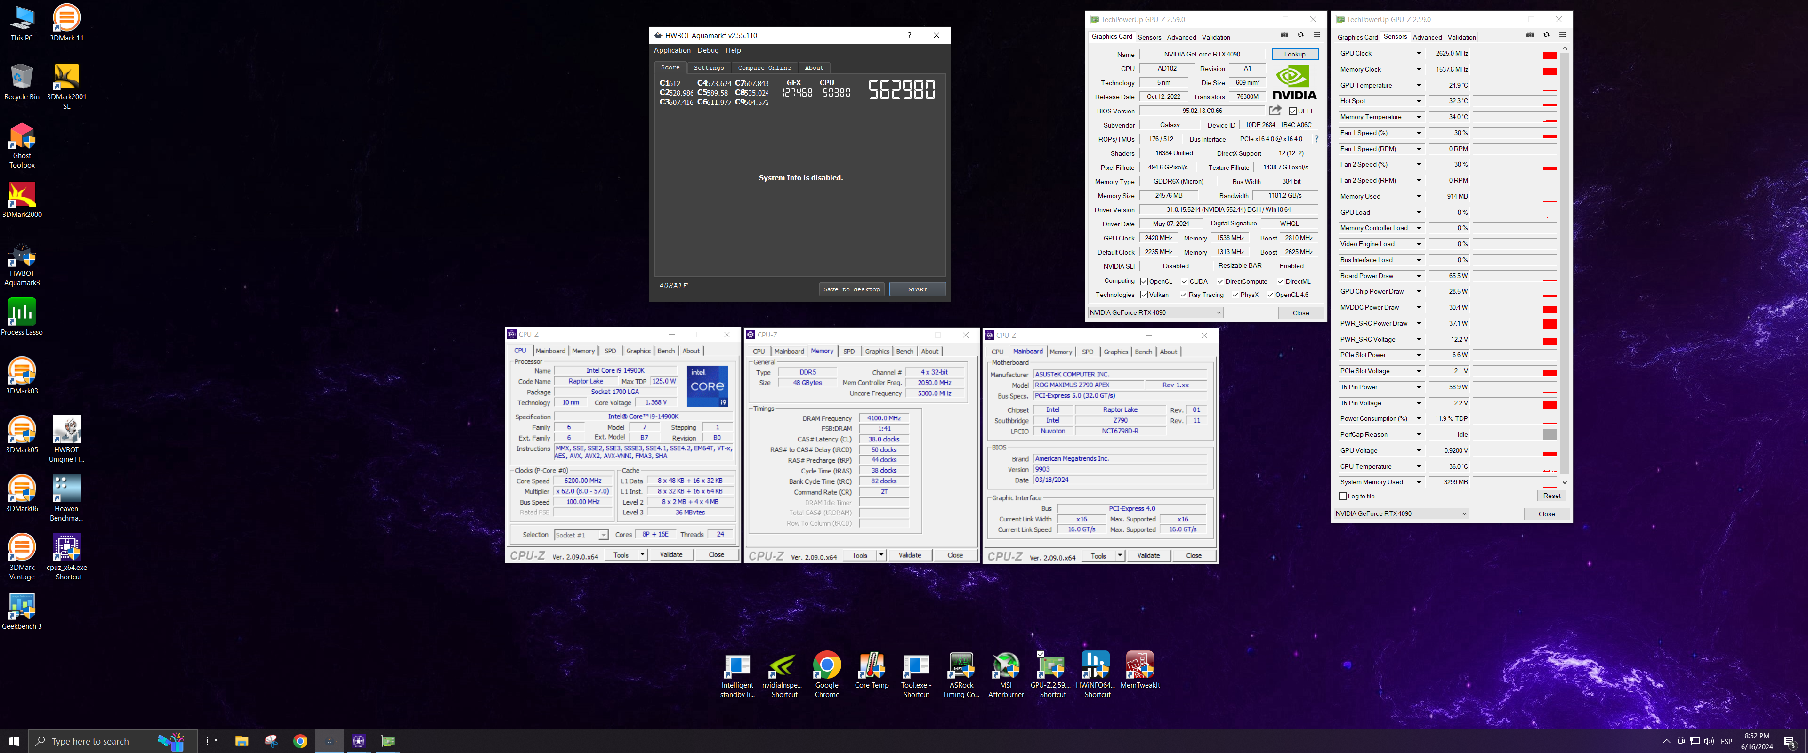This screenshot has height=753, width=1808.
Task: Click Validate in CPU-Z Memory window
Action: point(910,555)
